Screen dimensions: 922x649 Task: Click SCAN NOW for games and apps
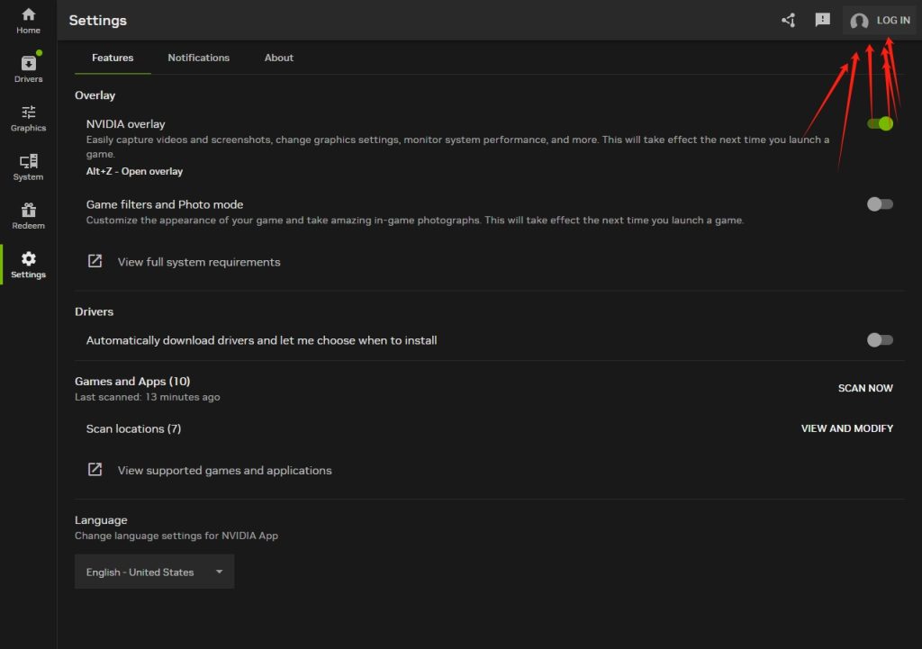tap(865, 388)
